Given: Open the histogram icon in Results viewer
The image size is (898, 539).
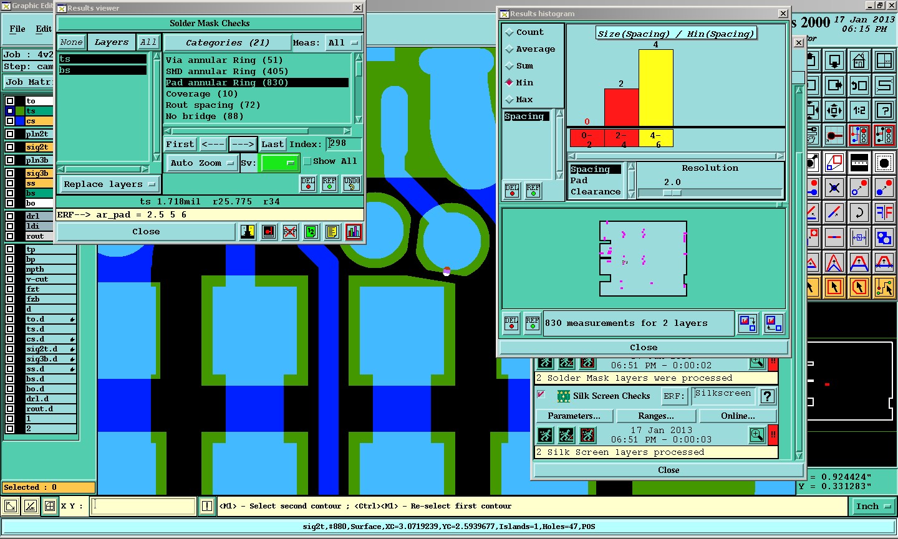Looking at the screenshot, I should [354, 232].
